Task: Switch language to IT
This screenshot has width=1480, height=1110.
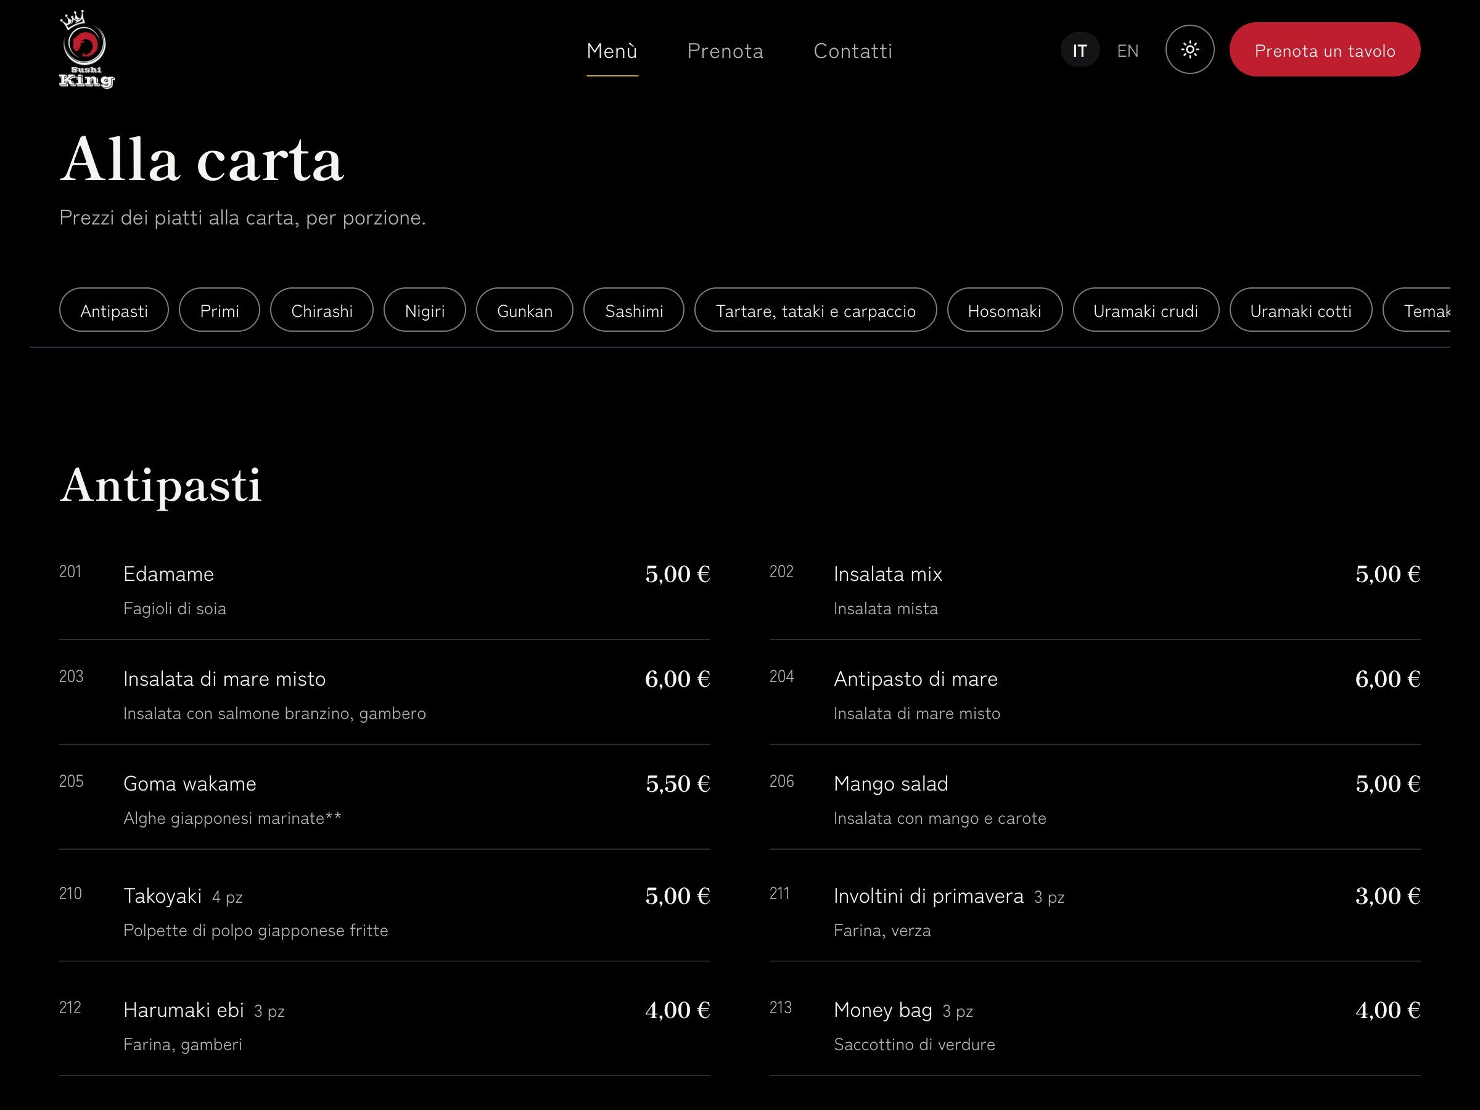Action: coord(1079,51)
